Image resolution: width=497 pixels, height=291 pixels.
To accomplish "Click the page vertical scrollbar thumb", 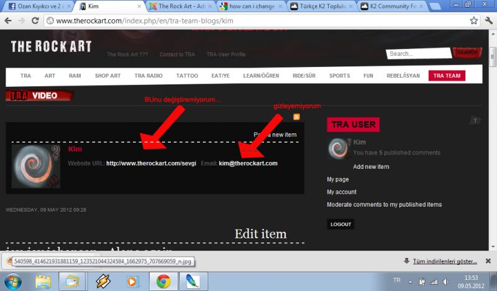I will pos(493,57).
